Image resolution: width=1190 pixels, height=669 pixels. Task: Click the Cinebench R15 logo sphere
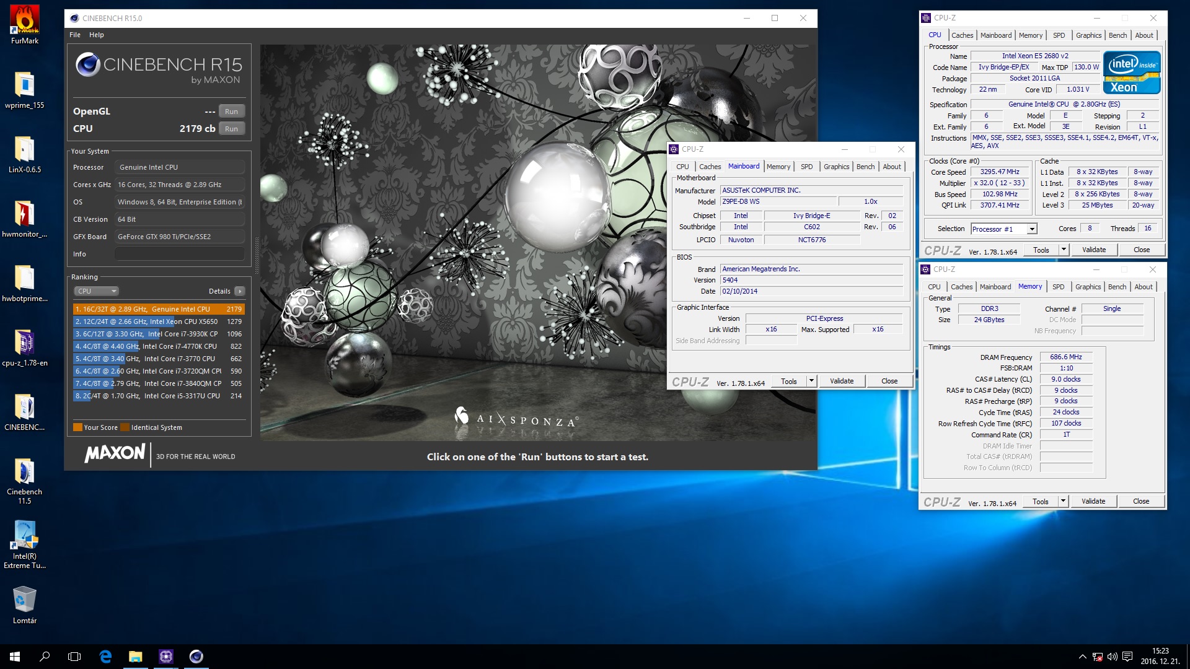87,64
